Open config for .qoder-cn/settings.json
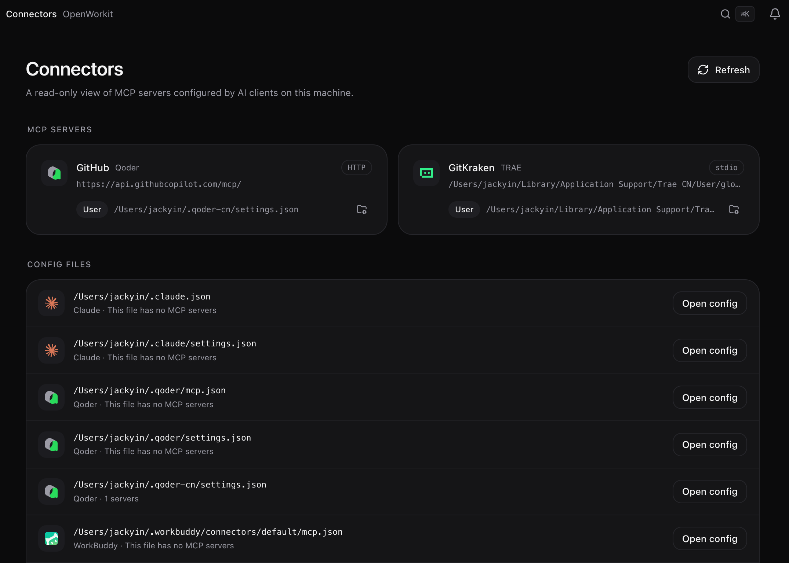The width and height of the screenshot is (789, 563). (x=710, y=492)
